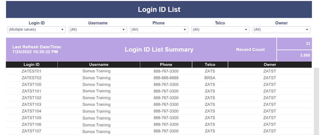322x135 pixels.
Task: Click ZATST owner in the ZATEST02 row
Action: pyautogui.click(x=270, y=78)
